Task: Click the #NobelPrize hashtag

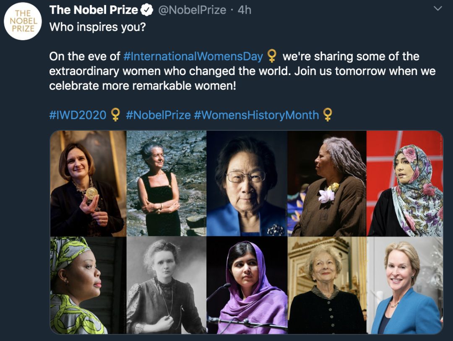Action: coord(158,115)
